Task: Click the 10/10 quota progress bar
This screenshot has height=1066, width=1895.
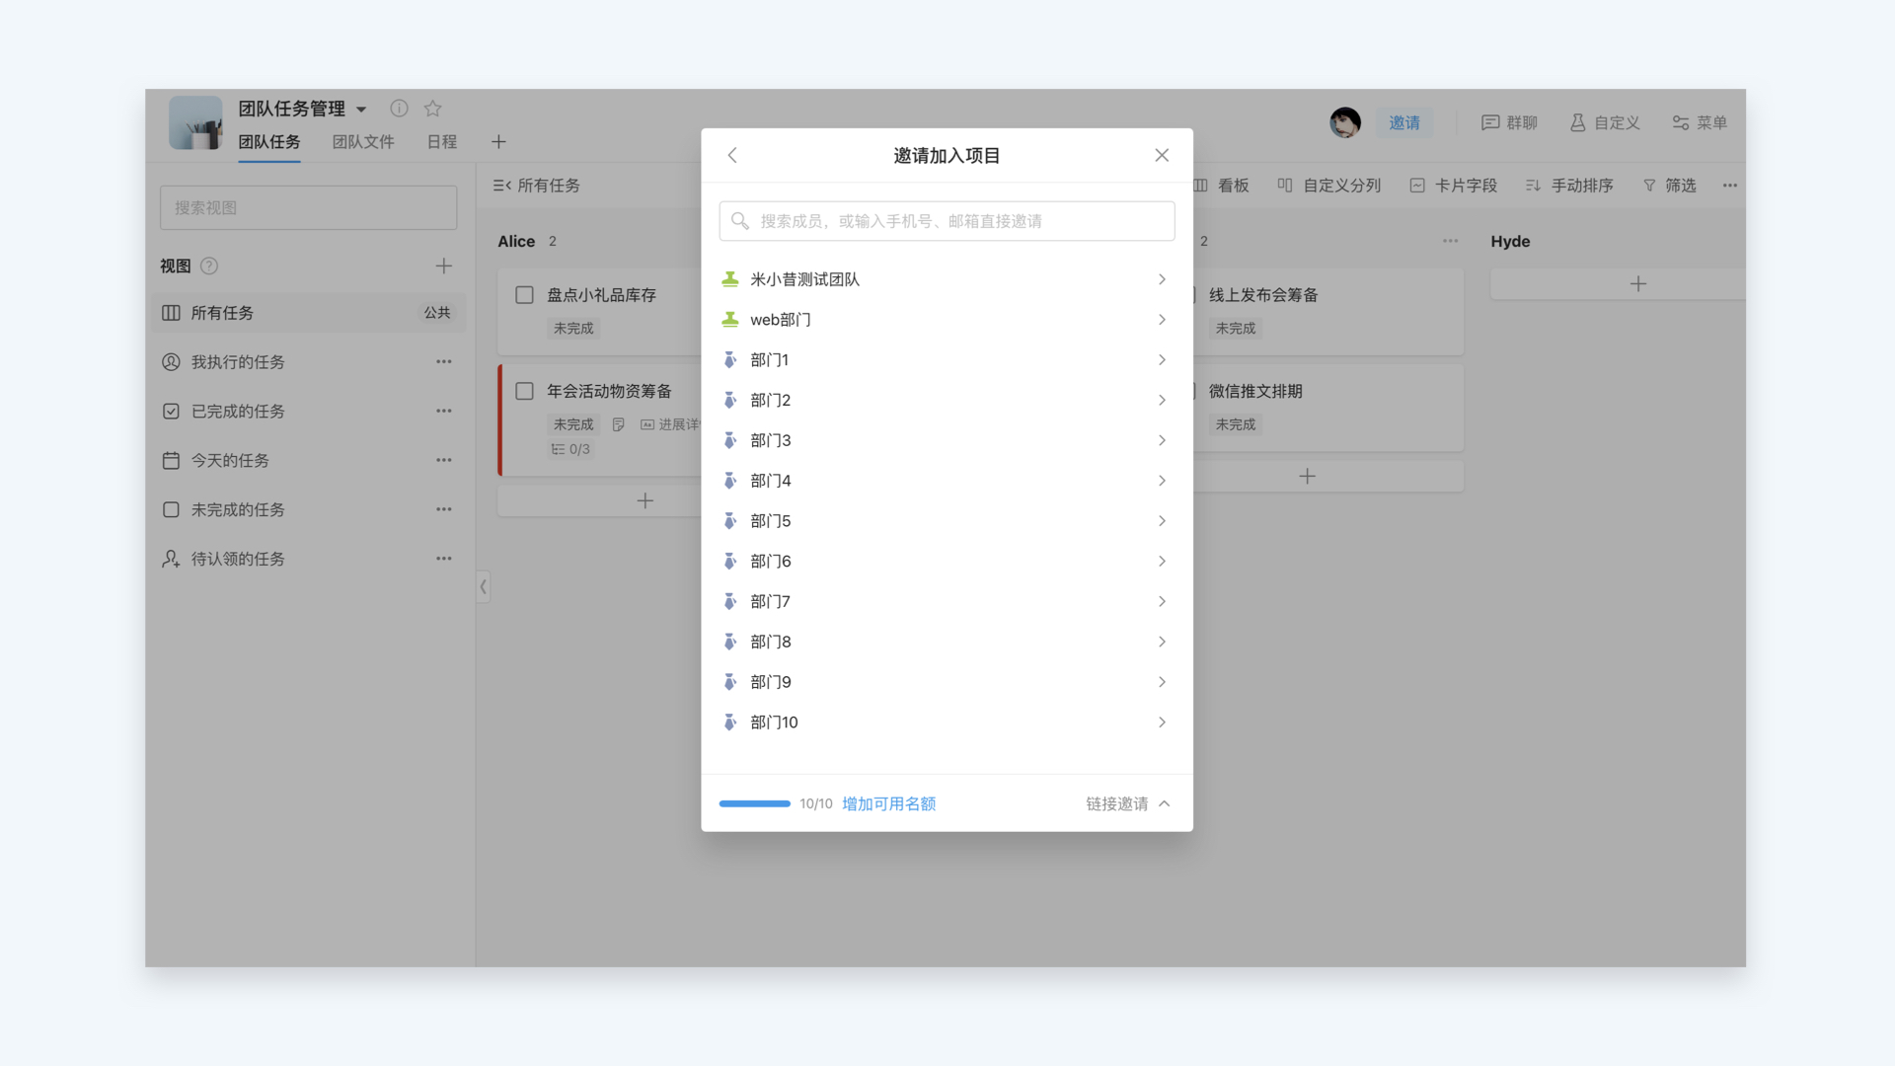Action: coord(755,803)
